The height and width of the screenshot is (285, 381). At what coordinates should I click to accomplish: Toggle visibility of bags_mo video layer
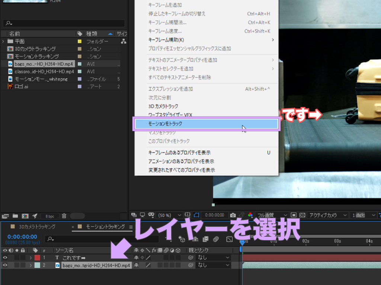[x=5, y=265]
